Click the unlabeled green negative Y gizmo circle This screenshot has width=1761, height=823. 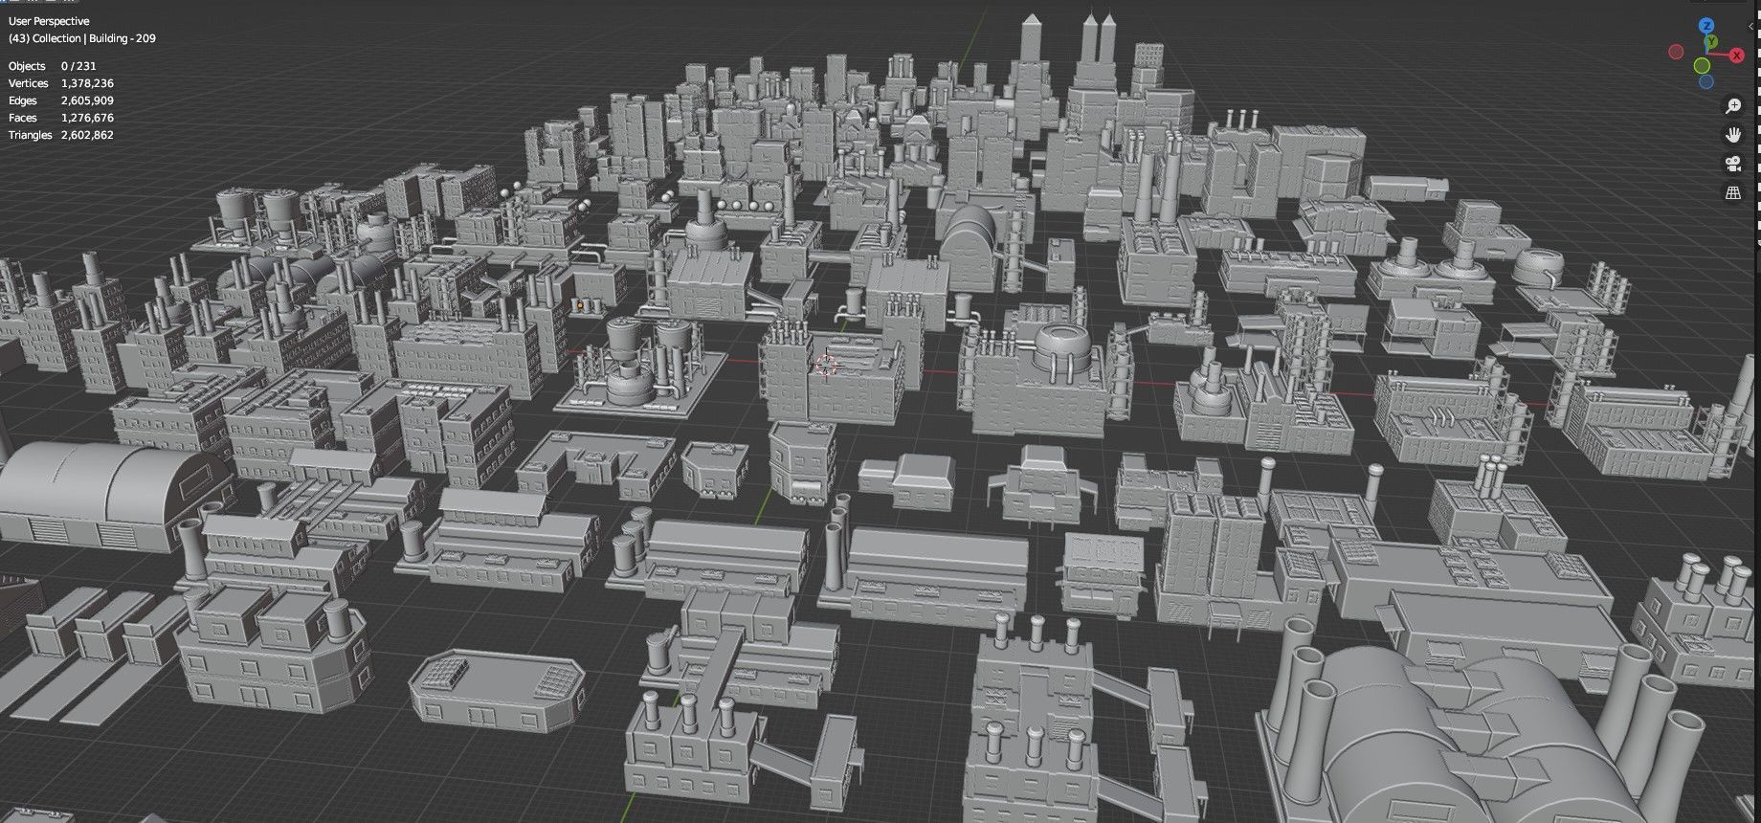pos(1702,65)
